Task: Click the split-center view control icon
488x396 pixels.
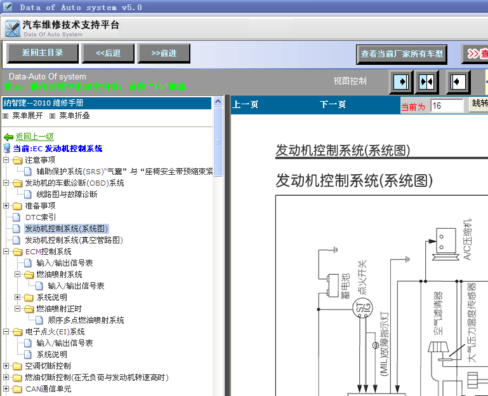Action: click(427, 82)
